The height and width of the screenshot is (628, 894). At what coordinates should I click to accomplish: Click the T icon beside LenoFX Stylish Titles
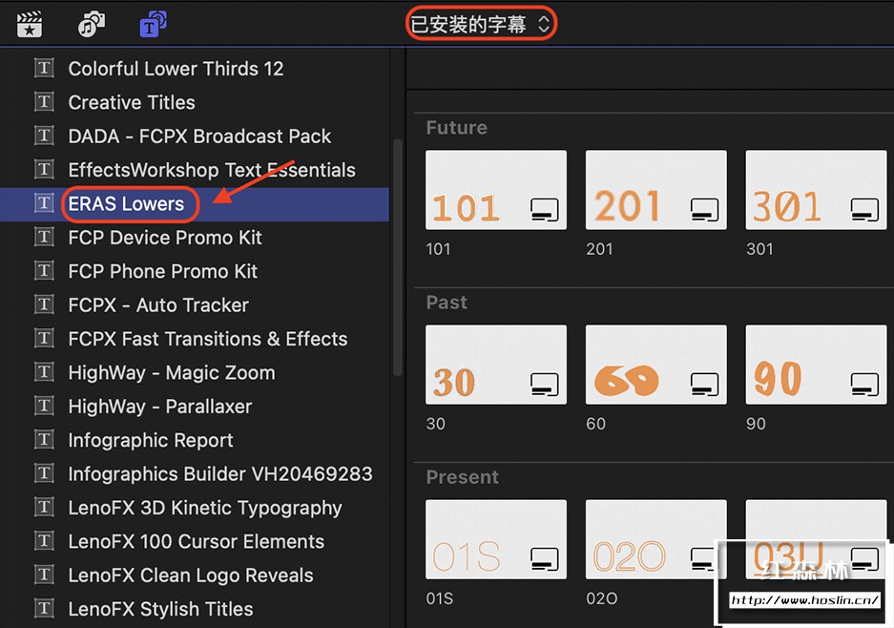pos(44,609)
